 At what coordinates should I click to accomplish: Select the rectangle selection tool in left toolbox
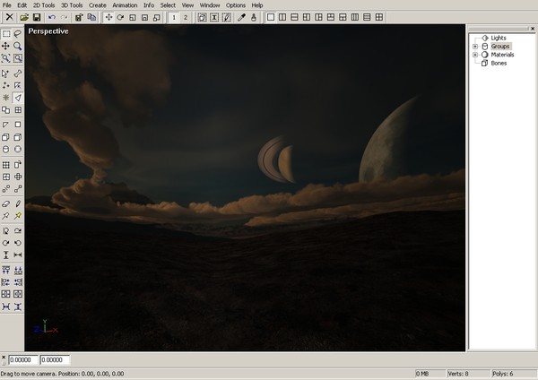tap(6, 34)
